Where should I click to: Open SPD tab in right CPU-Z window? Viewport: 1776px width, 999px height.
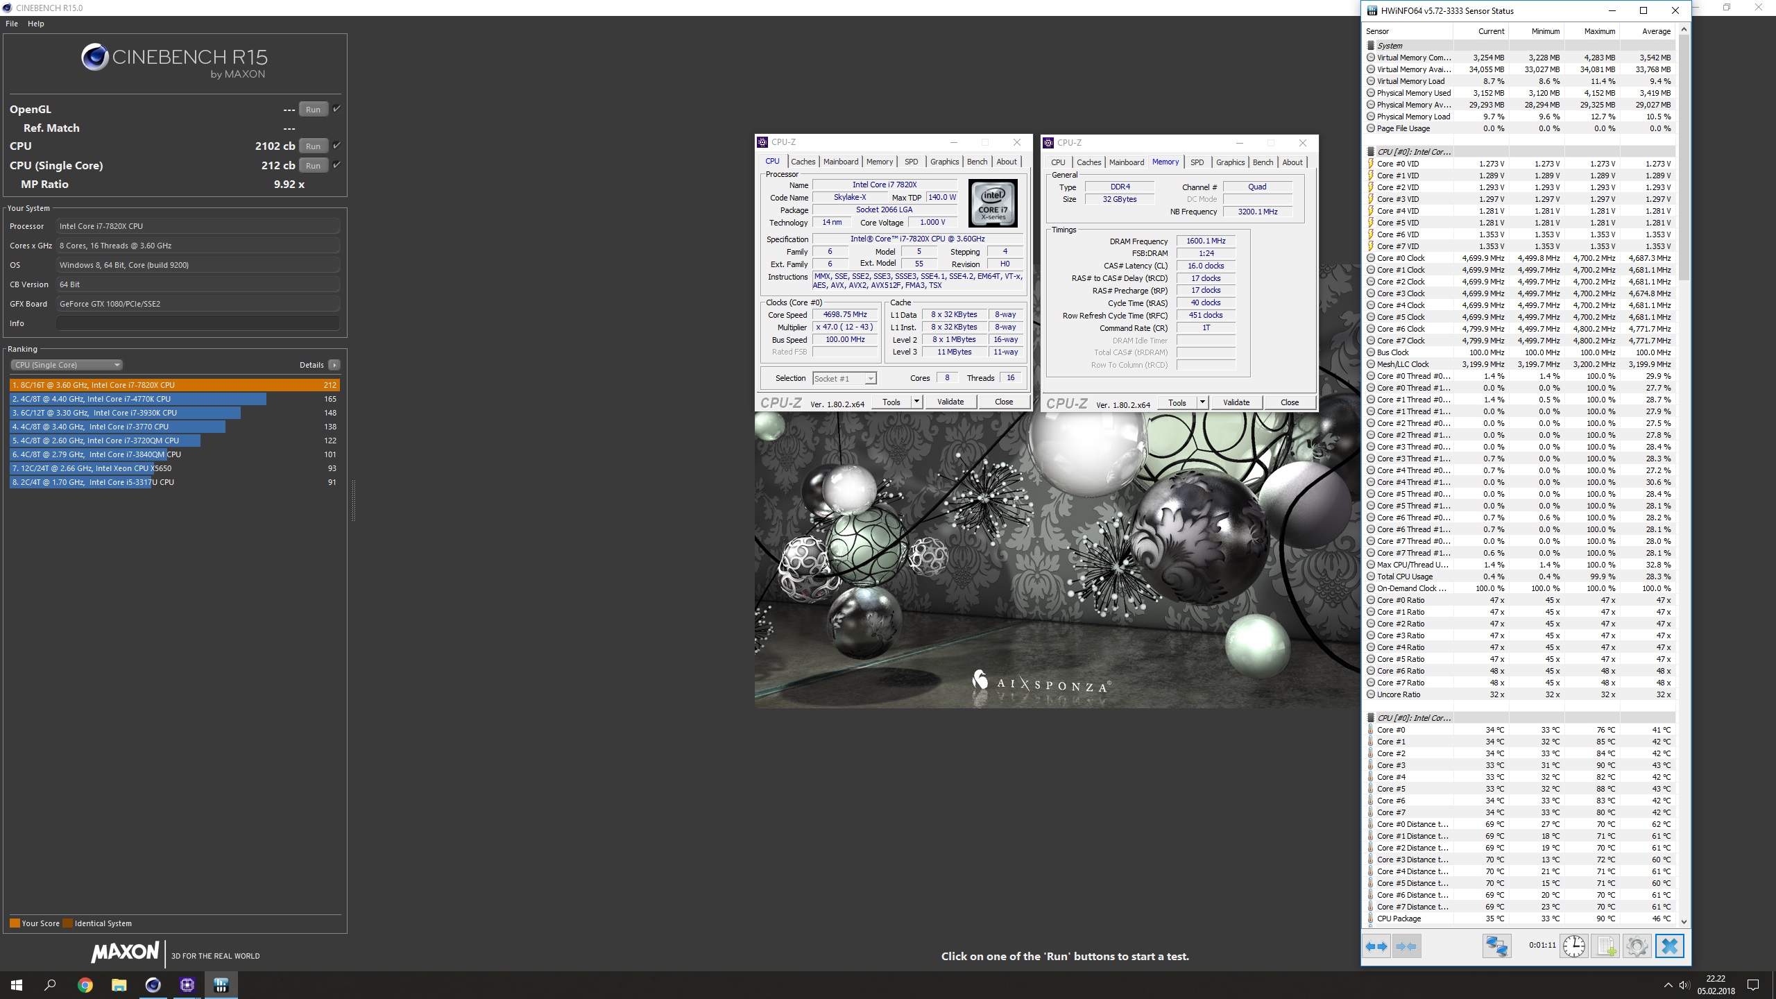point(1197,162)
